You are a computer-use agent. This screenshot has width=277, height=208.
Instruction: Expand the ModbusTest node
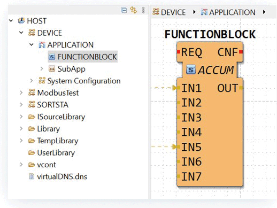point(21,93)
